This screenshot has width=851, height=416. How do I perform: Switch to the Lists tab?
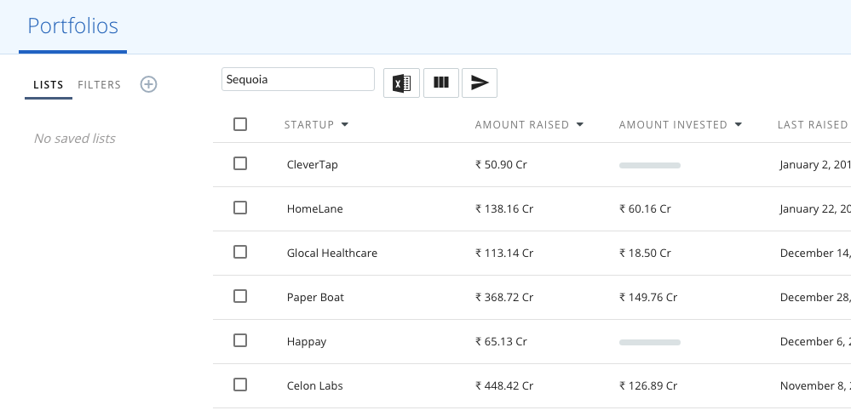pos(49,85)
